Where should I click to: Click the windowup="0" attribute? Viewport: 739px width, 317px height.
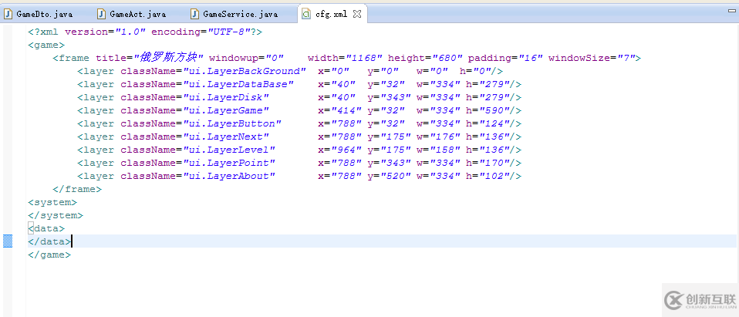click(x=246, y=59)
